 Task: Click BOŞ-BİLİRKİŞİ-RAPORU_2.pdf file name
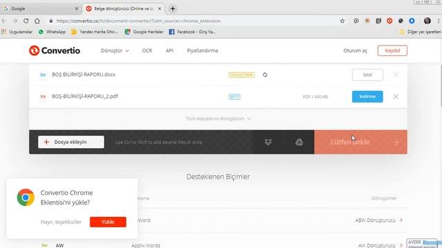[85, 96]
